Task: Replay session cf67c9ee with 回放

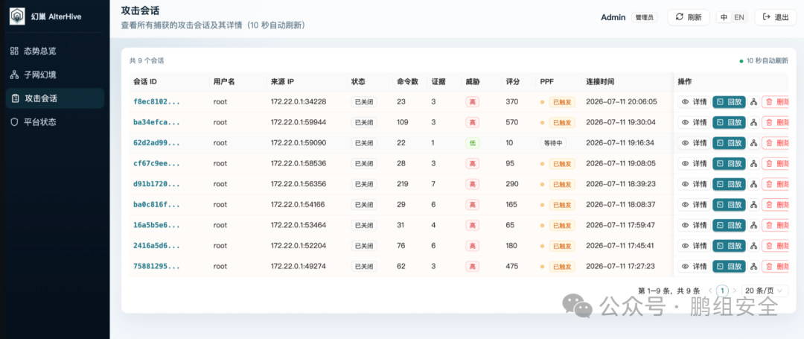Action: pyautogui.click(x=729, y=164)
